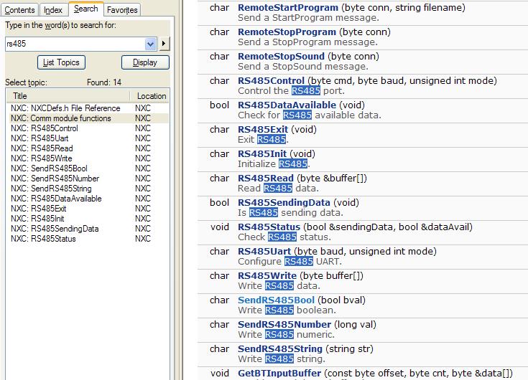
Task: Open the RS485Uart function link
Action: 265,252
